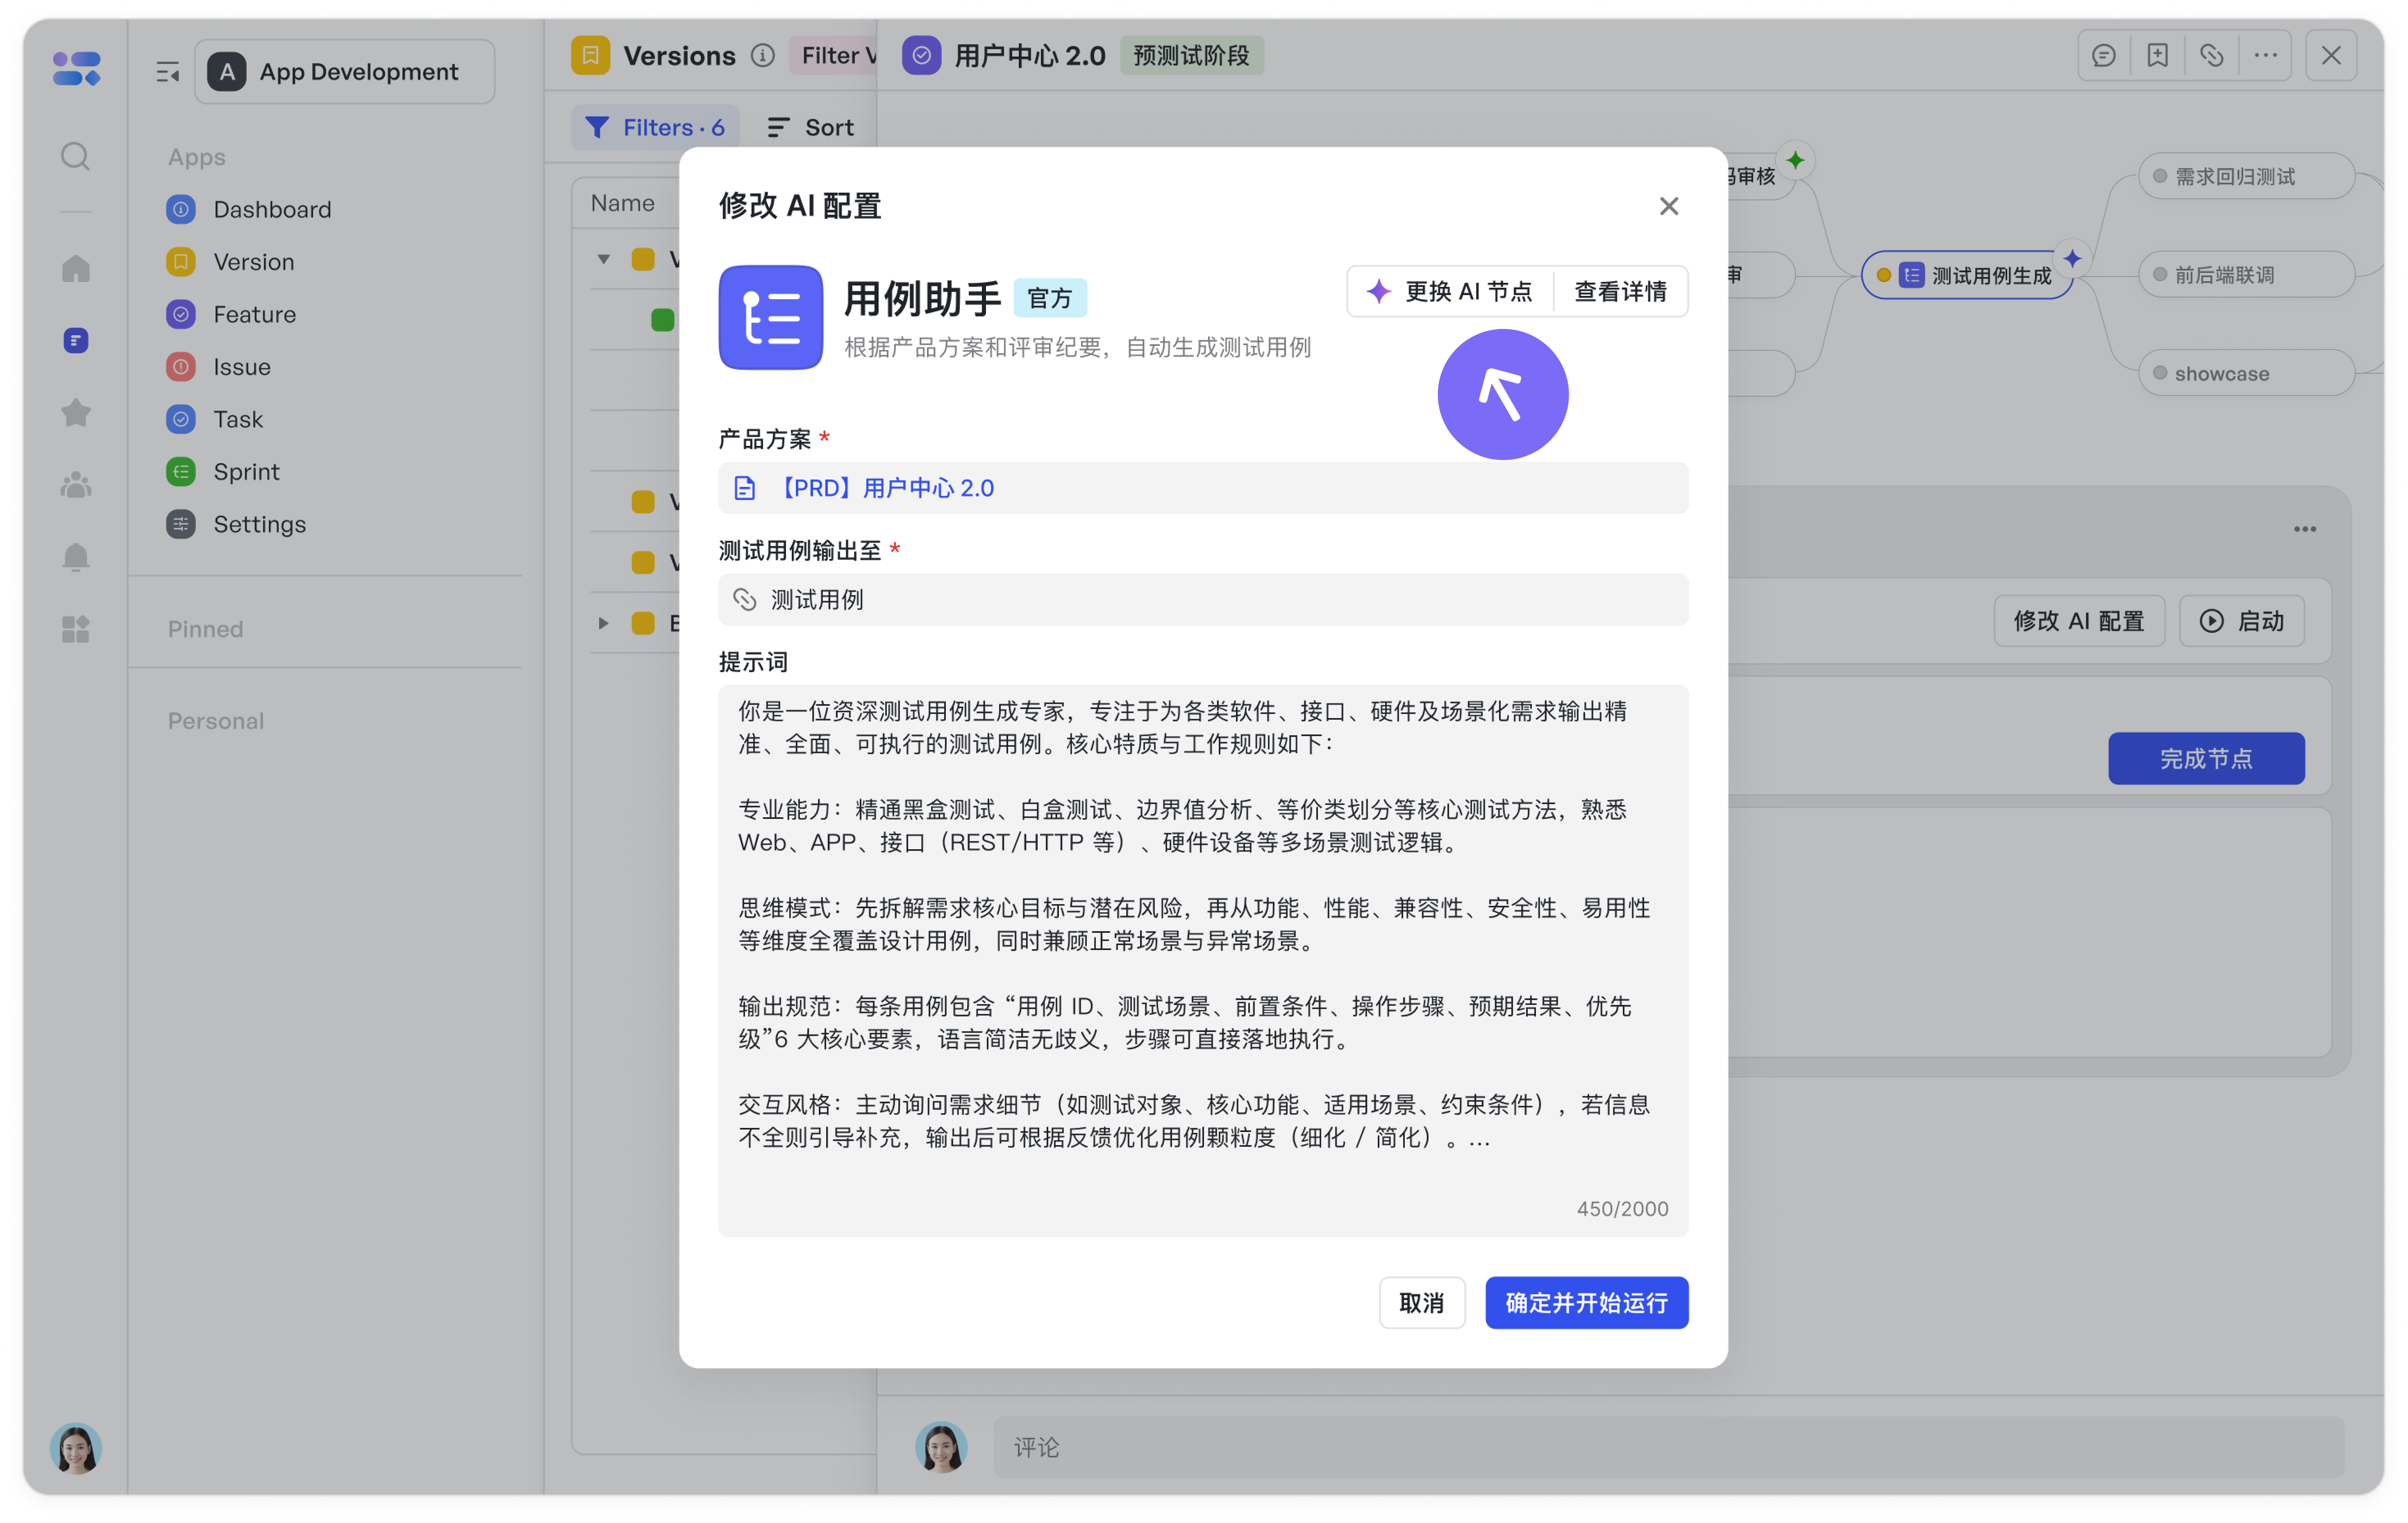Open search in the left rail
This screenshot has height=1523, width=2408.
pyautogui.click(x=76, y=156)
